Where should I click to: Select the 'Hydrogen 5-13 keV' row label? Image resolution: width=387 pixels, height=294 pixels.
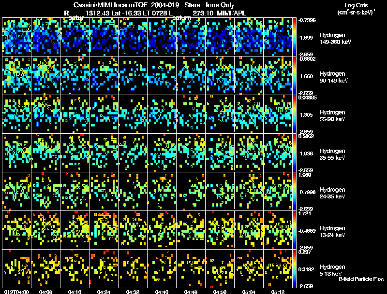(x=332, y=270)
